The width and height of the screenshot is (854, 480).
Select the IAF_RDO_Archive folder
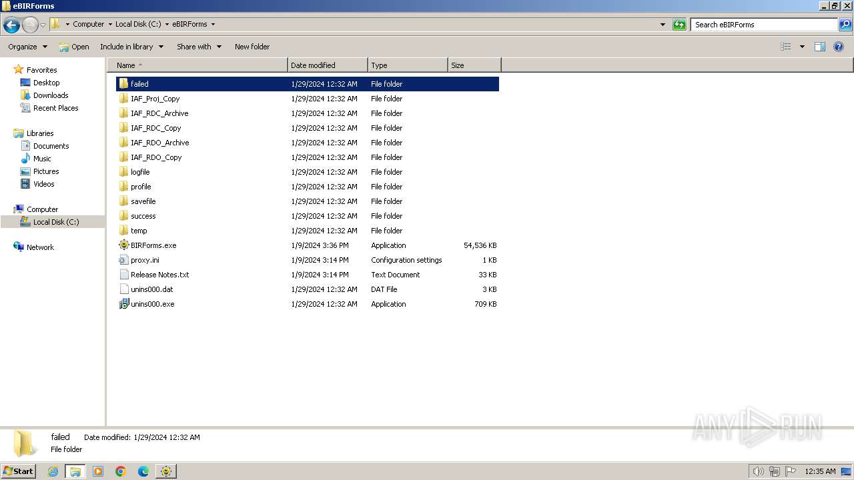click(307, 143)
